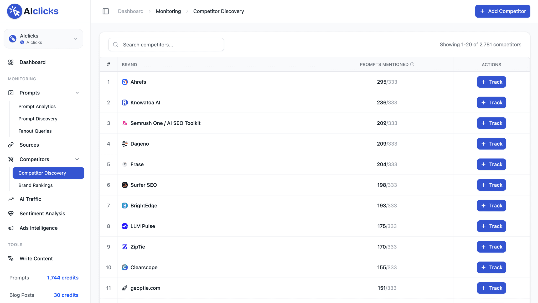Open Prompt Analytics page
Viewport: 538px width, 303px height.
(37, 107)
